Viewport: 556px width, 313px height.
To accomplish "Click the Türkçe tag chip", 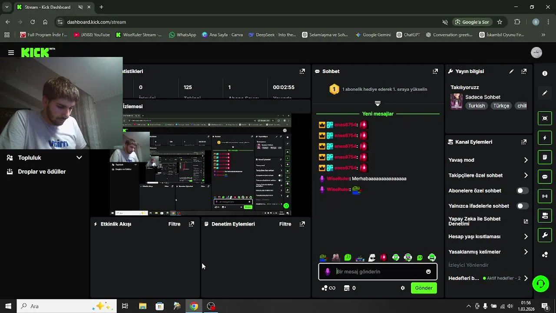I will (x=501, y=106).
